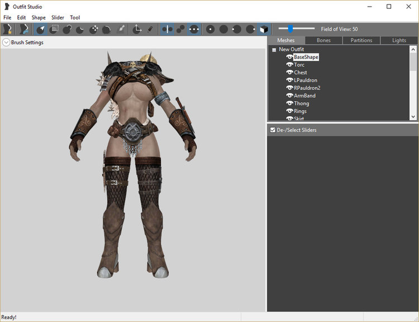The width and height of the screenshot is (419, 322).
Task: Expand the Brush Settings panel
Action: [x=6, y=42]
